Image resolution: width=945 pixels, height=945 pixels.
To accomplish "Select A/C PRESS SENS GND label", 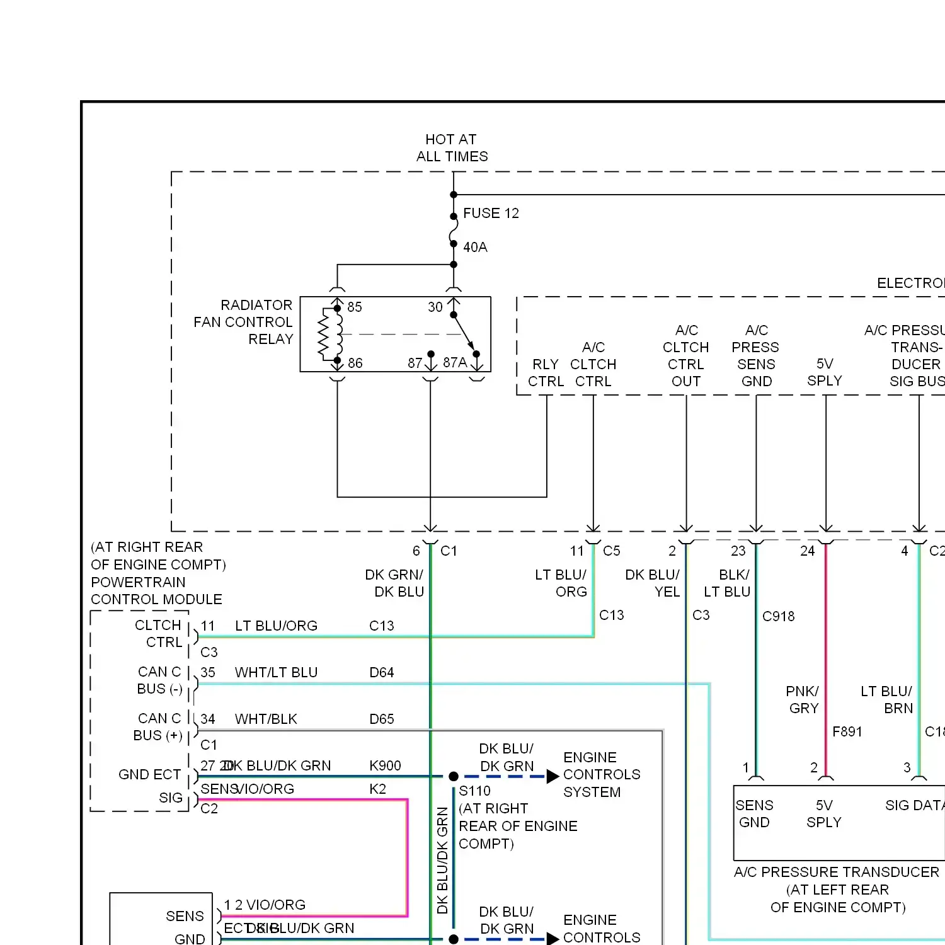I will click(x=755, y=356).
